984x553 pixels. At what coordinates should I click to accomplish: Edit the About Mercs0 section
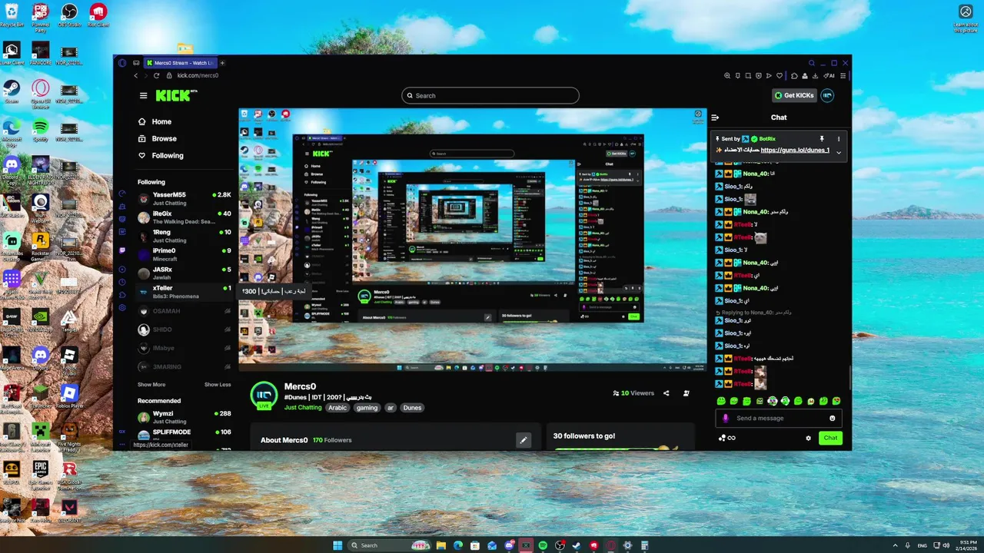[524, 440]
